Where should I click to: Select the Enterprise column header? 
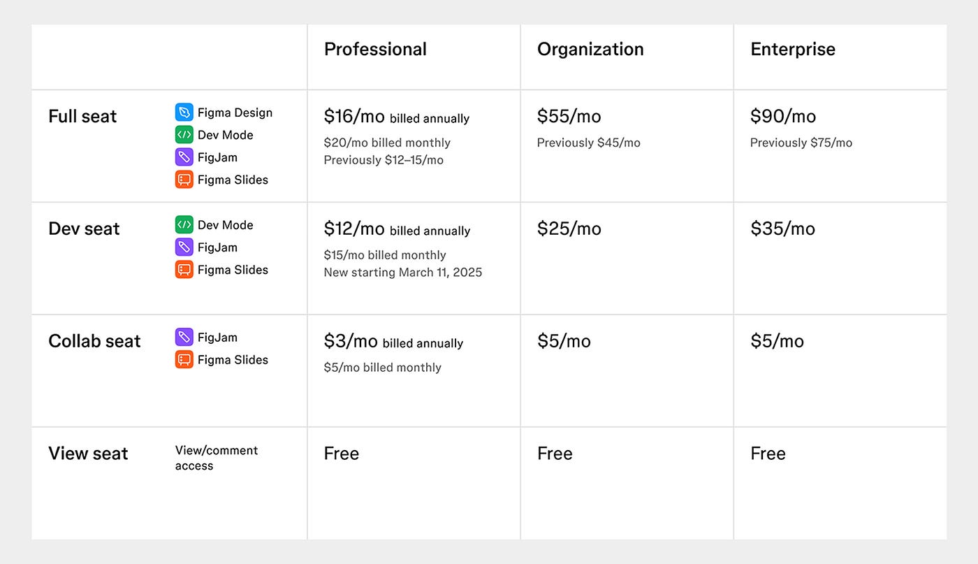[x=793, y=50]
